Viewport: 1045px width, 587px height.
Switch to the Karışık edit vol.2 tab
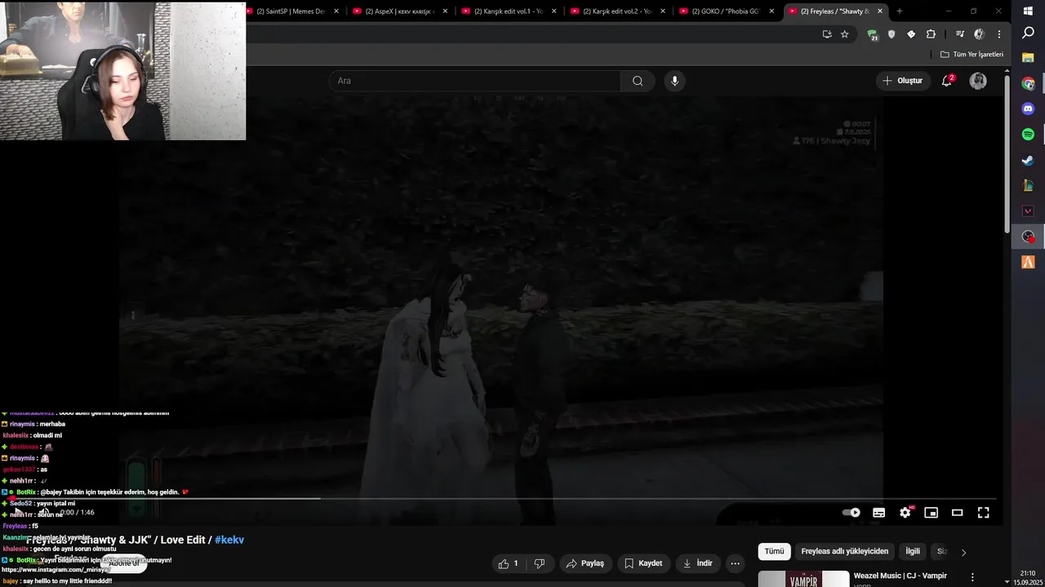(x=618, y=11)
